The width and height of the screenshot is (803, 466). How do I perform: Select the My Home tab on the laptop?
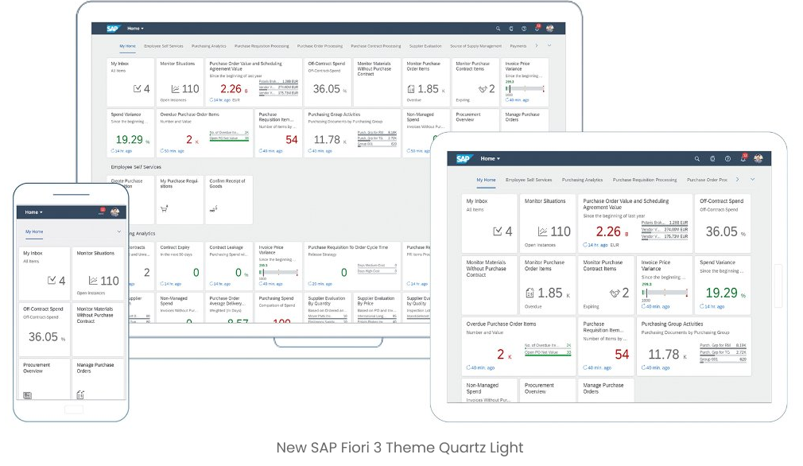click(x=127, y=46)
